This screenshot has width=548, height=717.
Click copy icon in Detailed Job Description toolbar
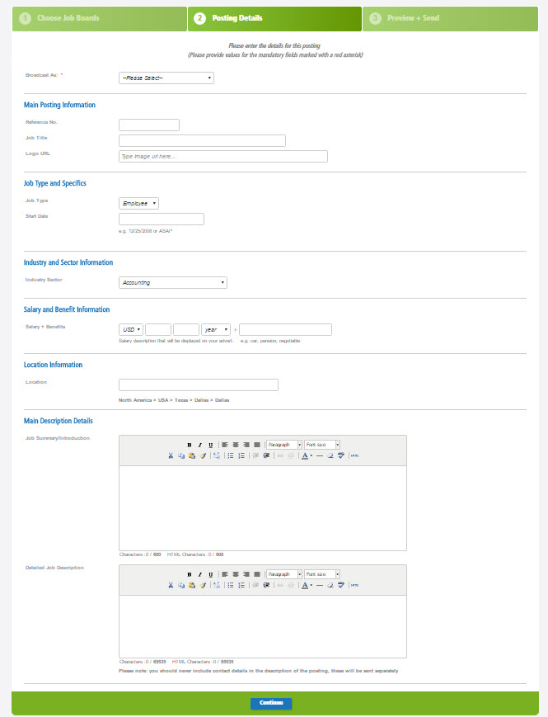[x=180, y=585]
